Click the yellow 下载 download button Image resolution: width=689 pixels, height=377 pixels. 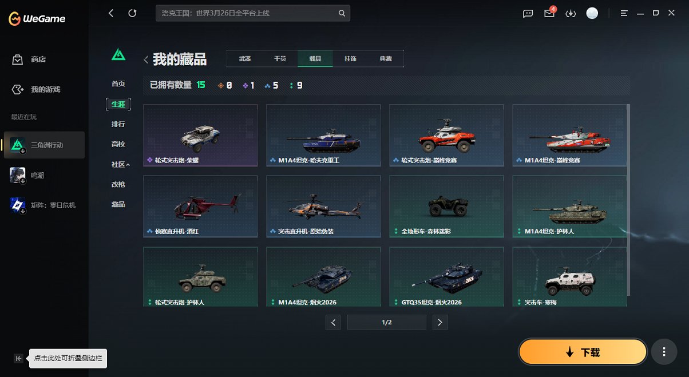point(582,352)
